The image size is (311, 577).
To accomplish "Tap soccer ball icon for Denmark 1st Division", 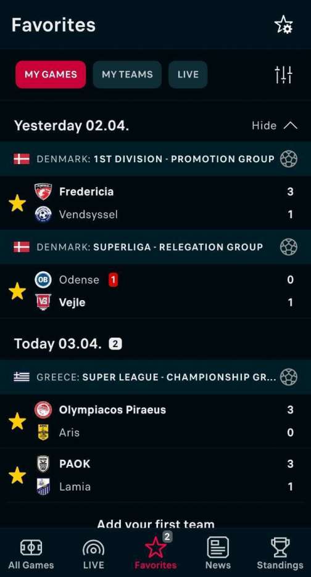I will point(289,159).
